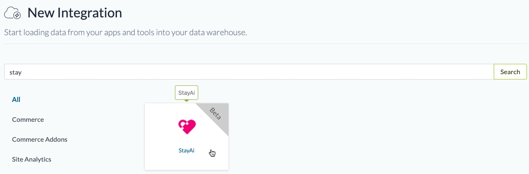The image size is (529, 174).
Task: Click the tooltip arrow above the StayAi card
Action: pos(187,101)
